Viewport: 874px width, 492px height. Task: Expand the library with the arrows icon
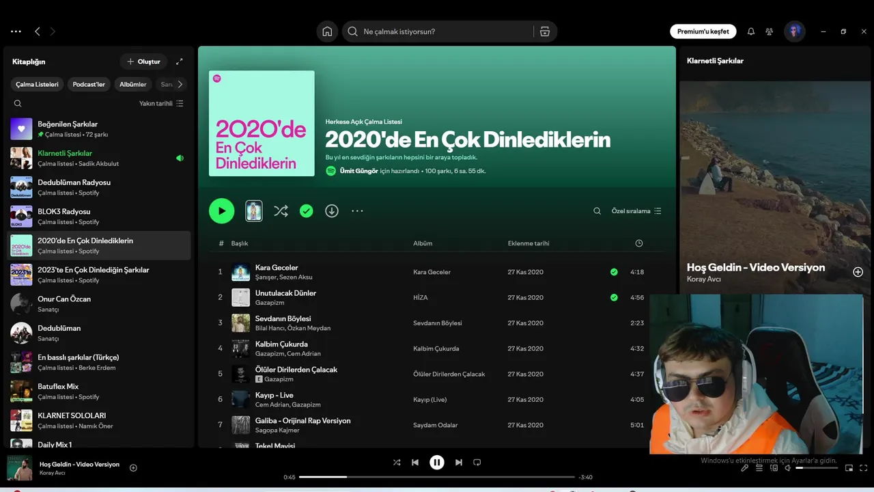coord(180,61)
